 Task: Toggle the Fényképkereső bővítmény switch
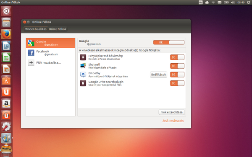[177, 57]
